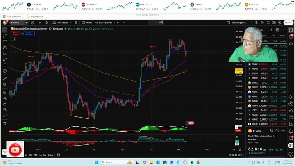The height and width of the screenshot is (166, 295).
Task: Open the quick search icon in toolbar
Action: [256, 23]
